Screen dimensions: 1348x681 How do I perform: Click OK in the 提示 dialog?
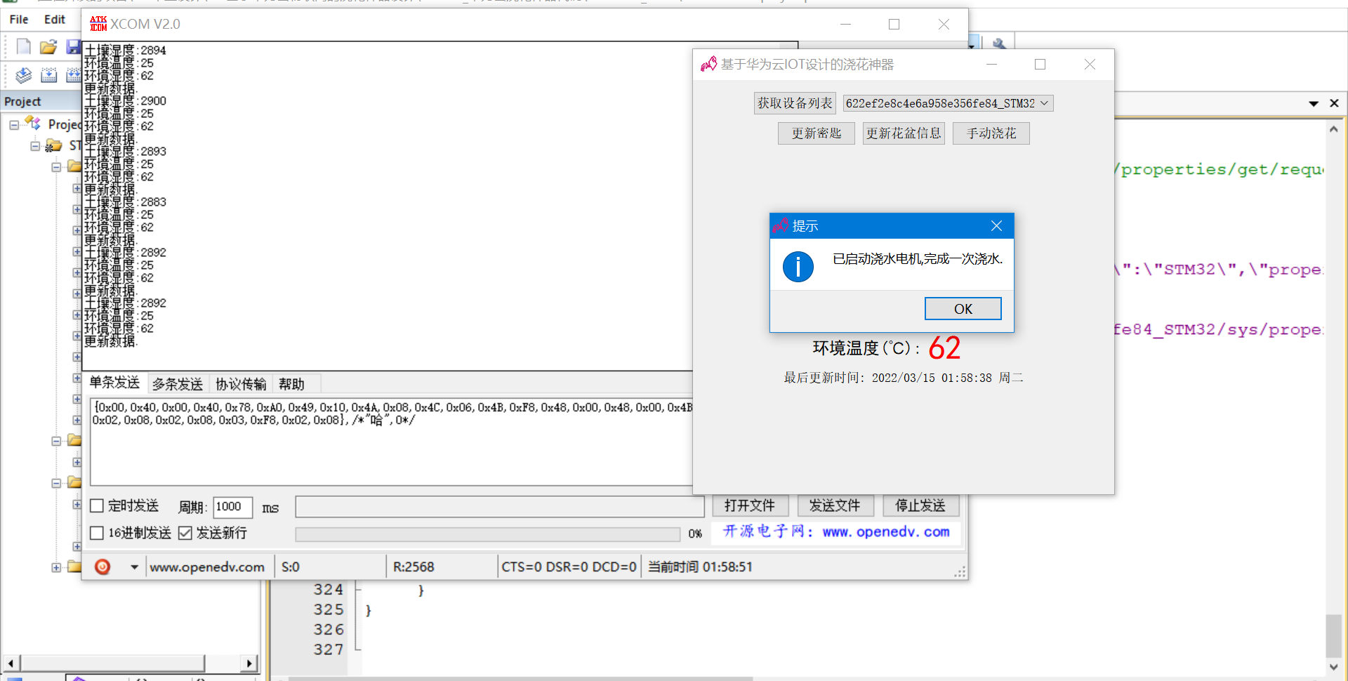(963, 308)
